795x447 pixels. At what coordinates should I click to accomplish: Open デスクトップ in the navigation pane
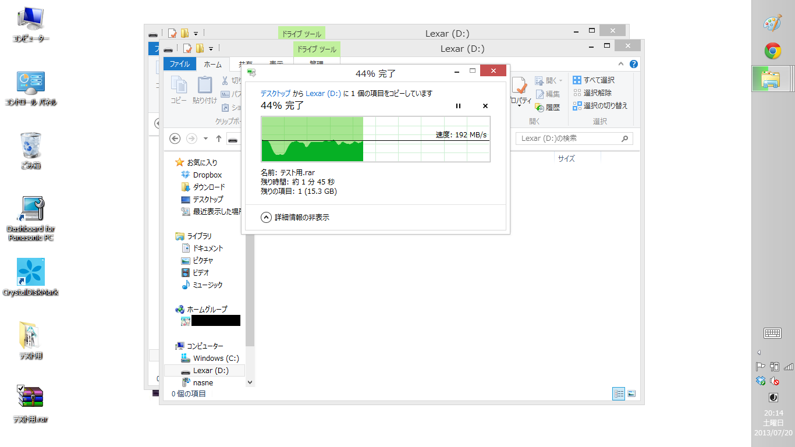click(x=202, y=199)
